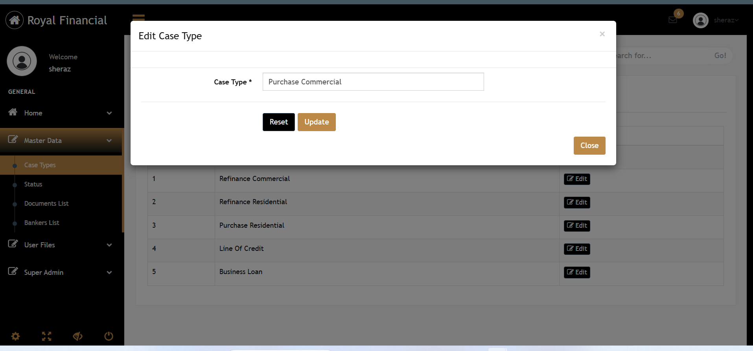Click the Royal Financial home logo icon
Screen dimensions: 753x351
click(x=15, y=20)
